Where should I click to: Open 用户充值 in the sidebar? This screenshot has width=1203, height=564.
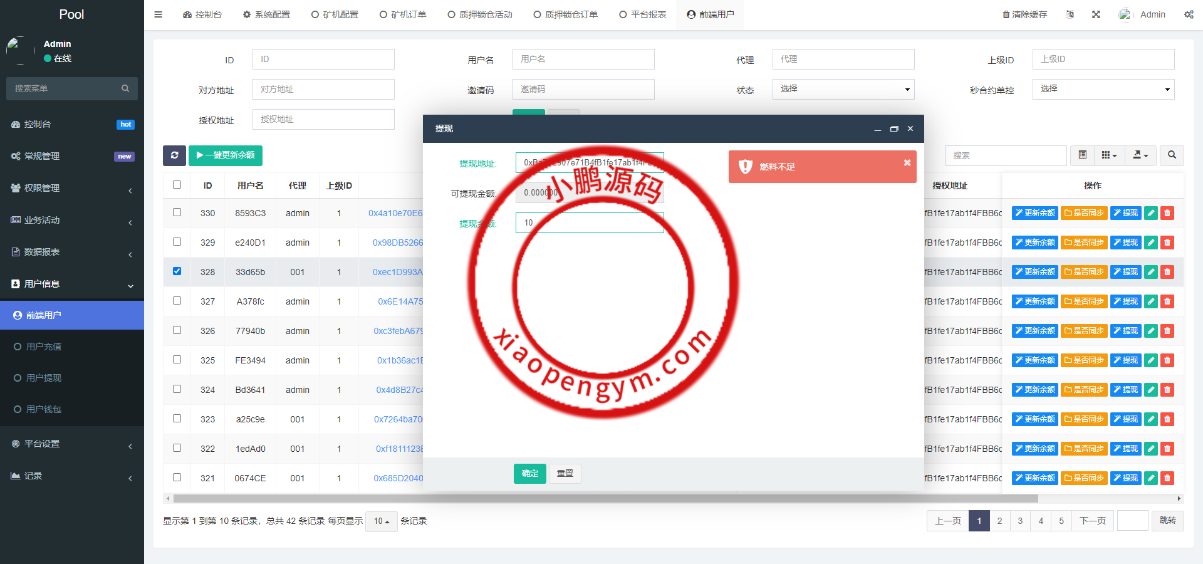(44, 347)
